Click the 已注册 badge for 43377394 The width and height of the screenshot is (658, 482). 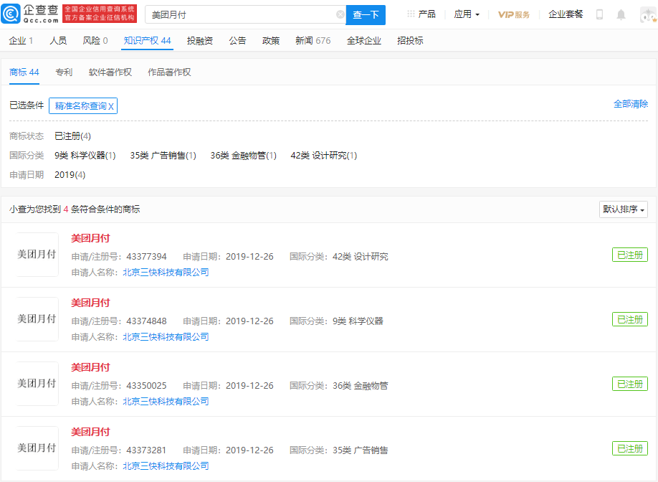(630, 255)
